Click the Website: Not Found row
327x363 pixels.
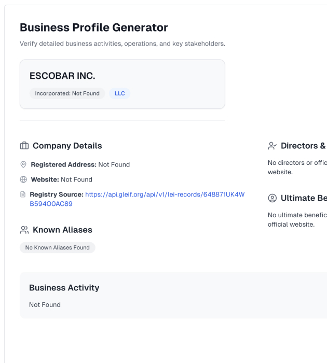pos(56,179)
